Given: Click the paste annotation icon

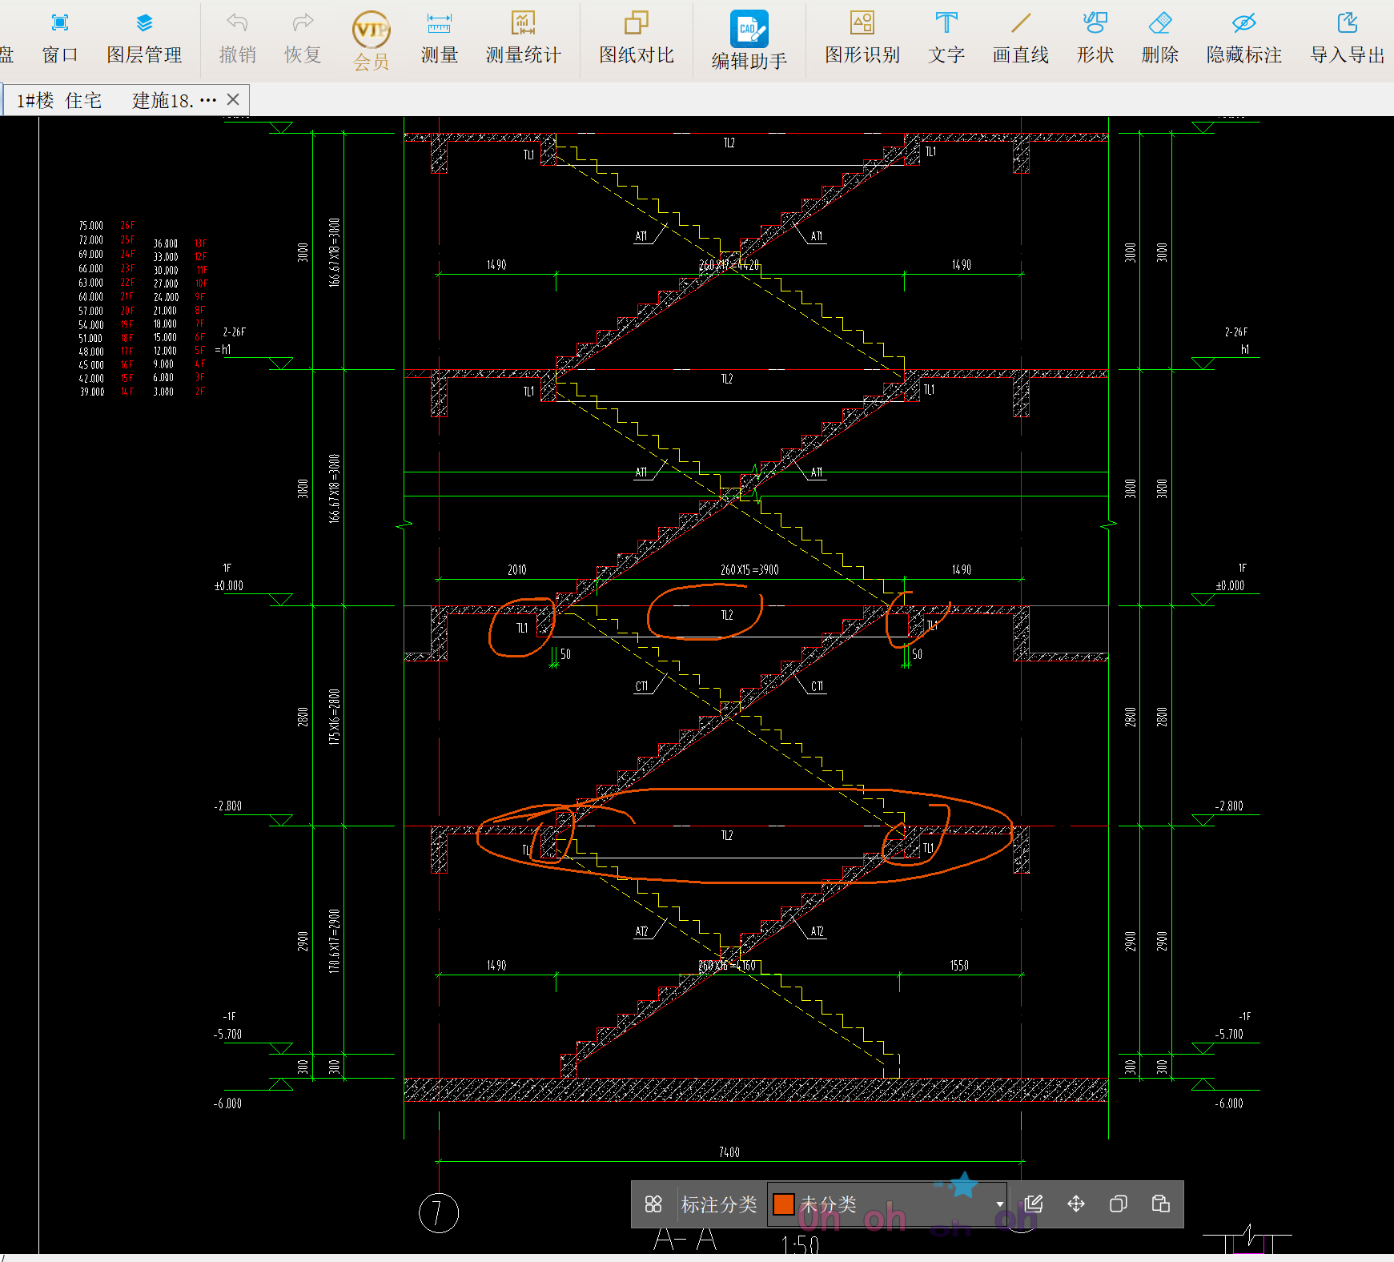Looking at the screenshot, I should click(x=1161, y=1204).
